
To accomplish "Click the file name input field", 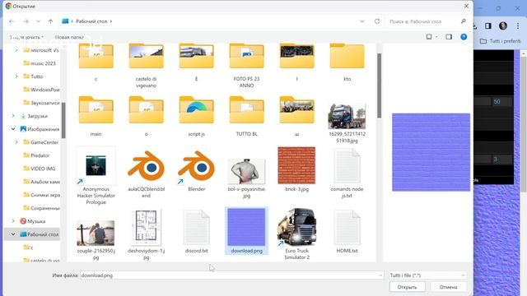I will tap(232, 275).
